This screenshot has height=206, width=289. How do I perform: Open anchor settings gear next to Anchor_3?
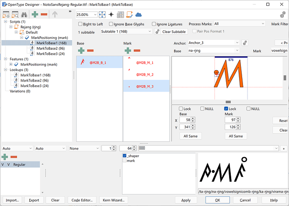click(x=245, y=43)
